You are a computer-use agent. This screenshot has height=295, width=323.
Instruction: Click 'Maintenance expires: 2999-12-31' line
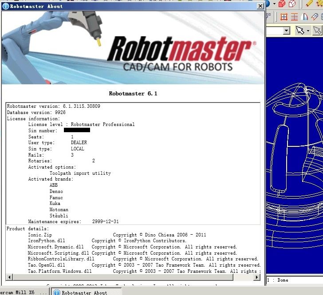(x=74, y=221)
